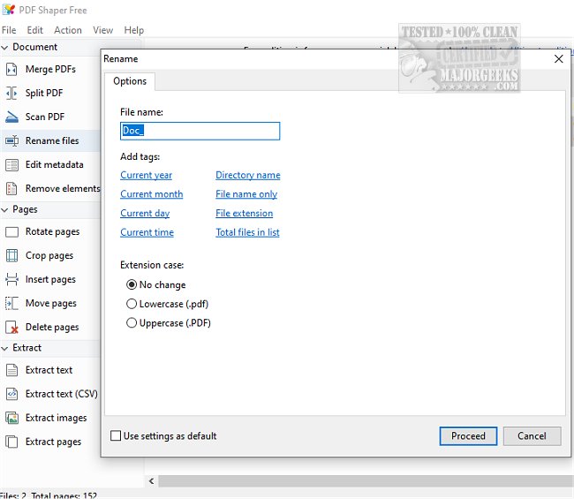This screenshot has height=499, width=574.
Task: Open the Action menu
Action: [68, 30]
